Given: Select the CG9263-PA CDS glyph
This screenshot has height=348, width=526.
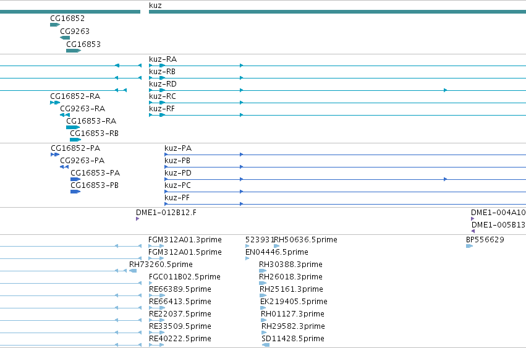Looking at the screenshot, I should 64,167.
